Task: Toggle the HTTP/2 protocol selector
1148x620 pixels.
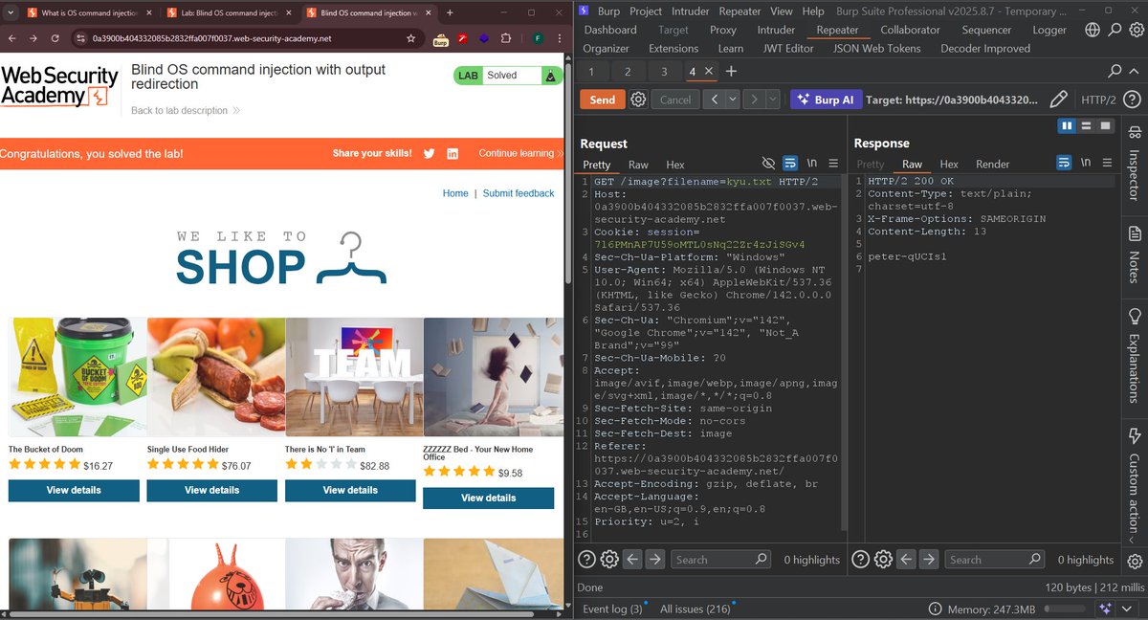Action: 1098,100
